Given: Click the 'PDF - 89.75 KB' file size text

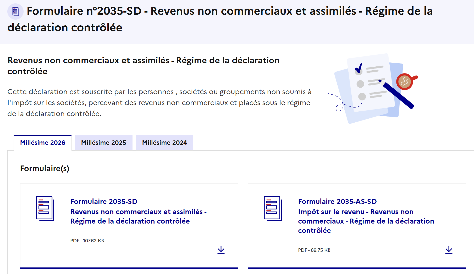Looking at the screenshot, I should pos(314,250).
